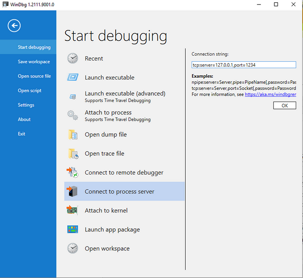This screenshot has height=278, width=303.
Task: Click the Open workspace clock icon
Action: tap(73, 248)
